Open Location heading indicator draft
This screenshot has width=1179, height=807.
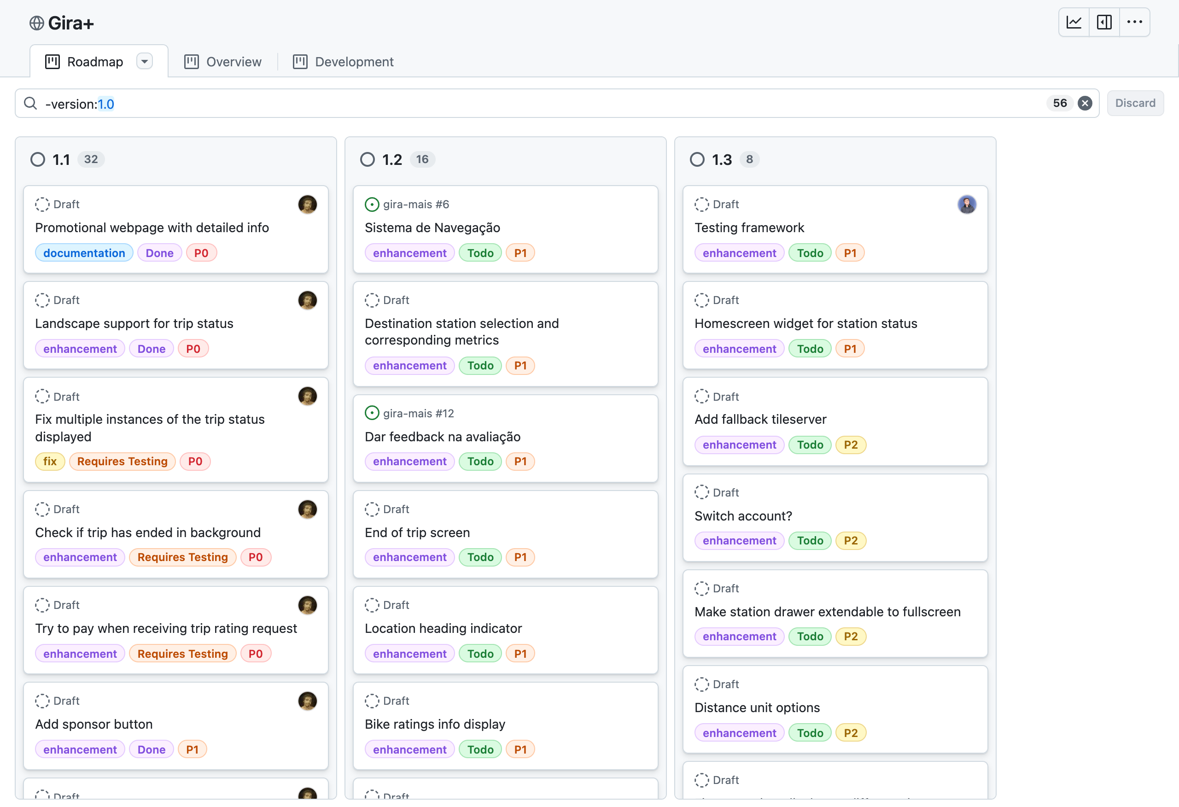pos(443,628)
